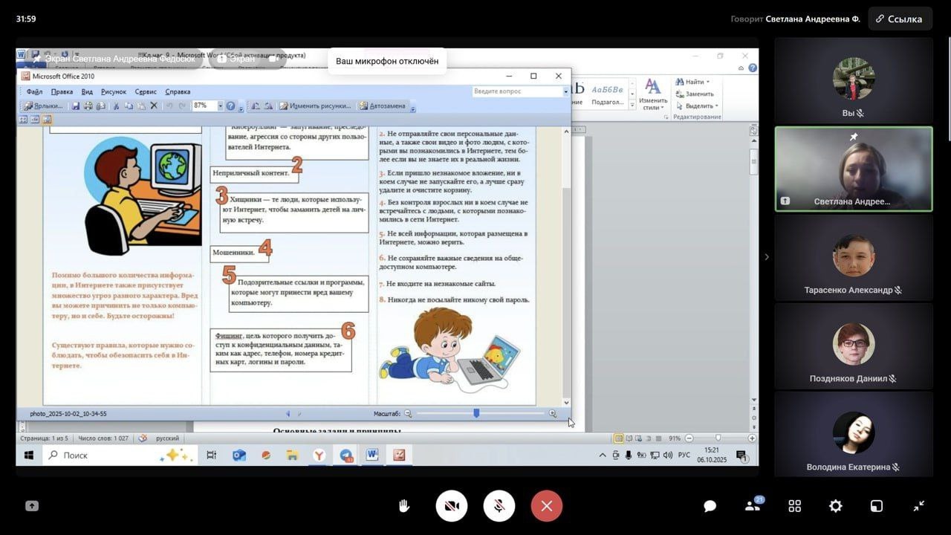Open the participants list
Viewport: 951px width, 535px height.
pos(752,506)
